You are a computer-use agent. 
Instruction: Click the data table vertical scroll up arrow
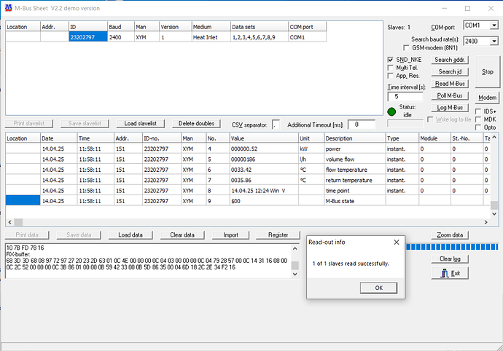pos(494,138)
